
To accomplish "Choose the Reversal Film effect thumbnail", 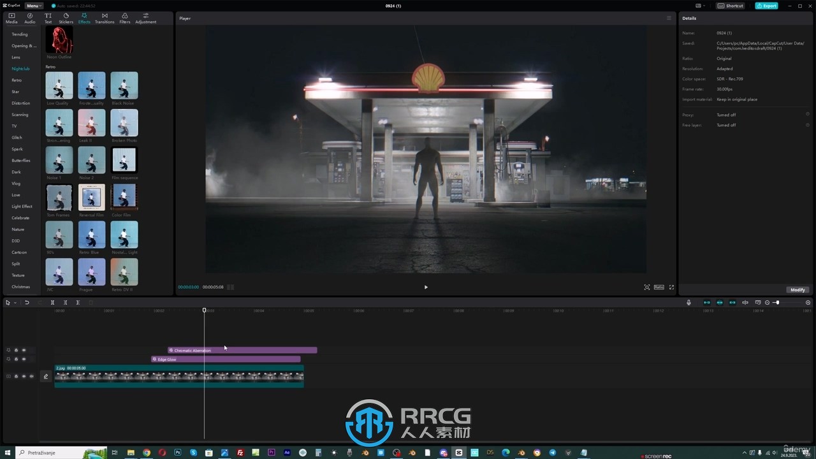I will 92,197.
